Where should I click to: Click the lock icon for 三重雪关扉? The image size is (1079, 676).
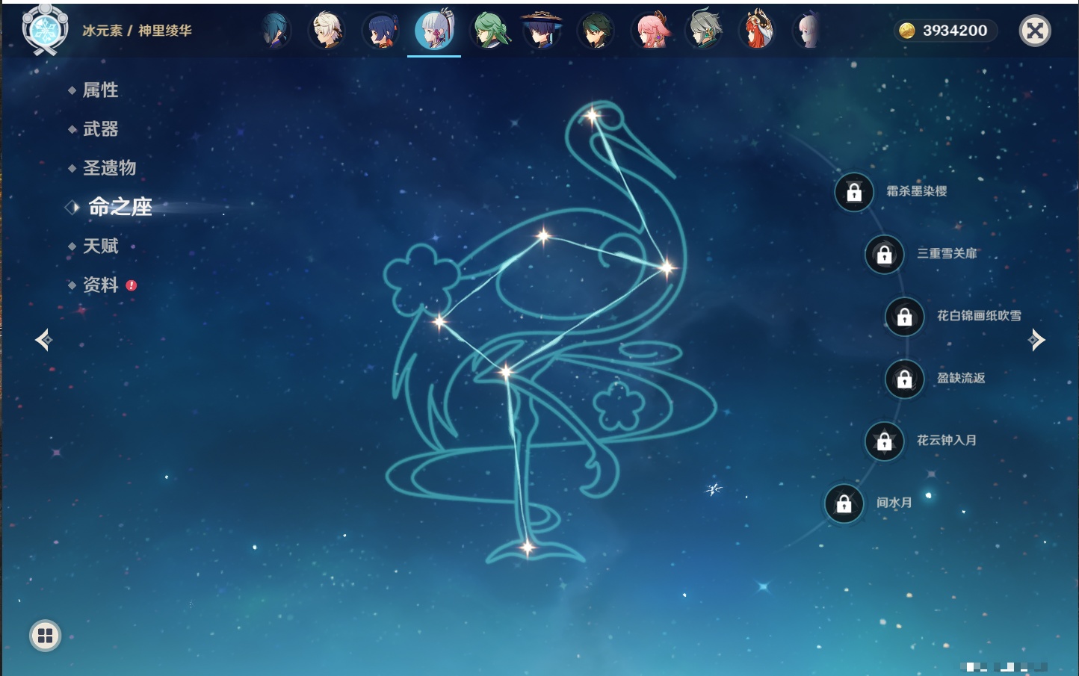884,254
